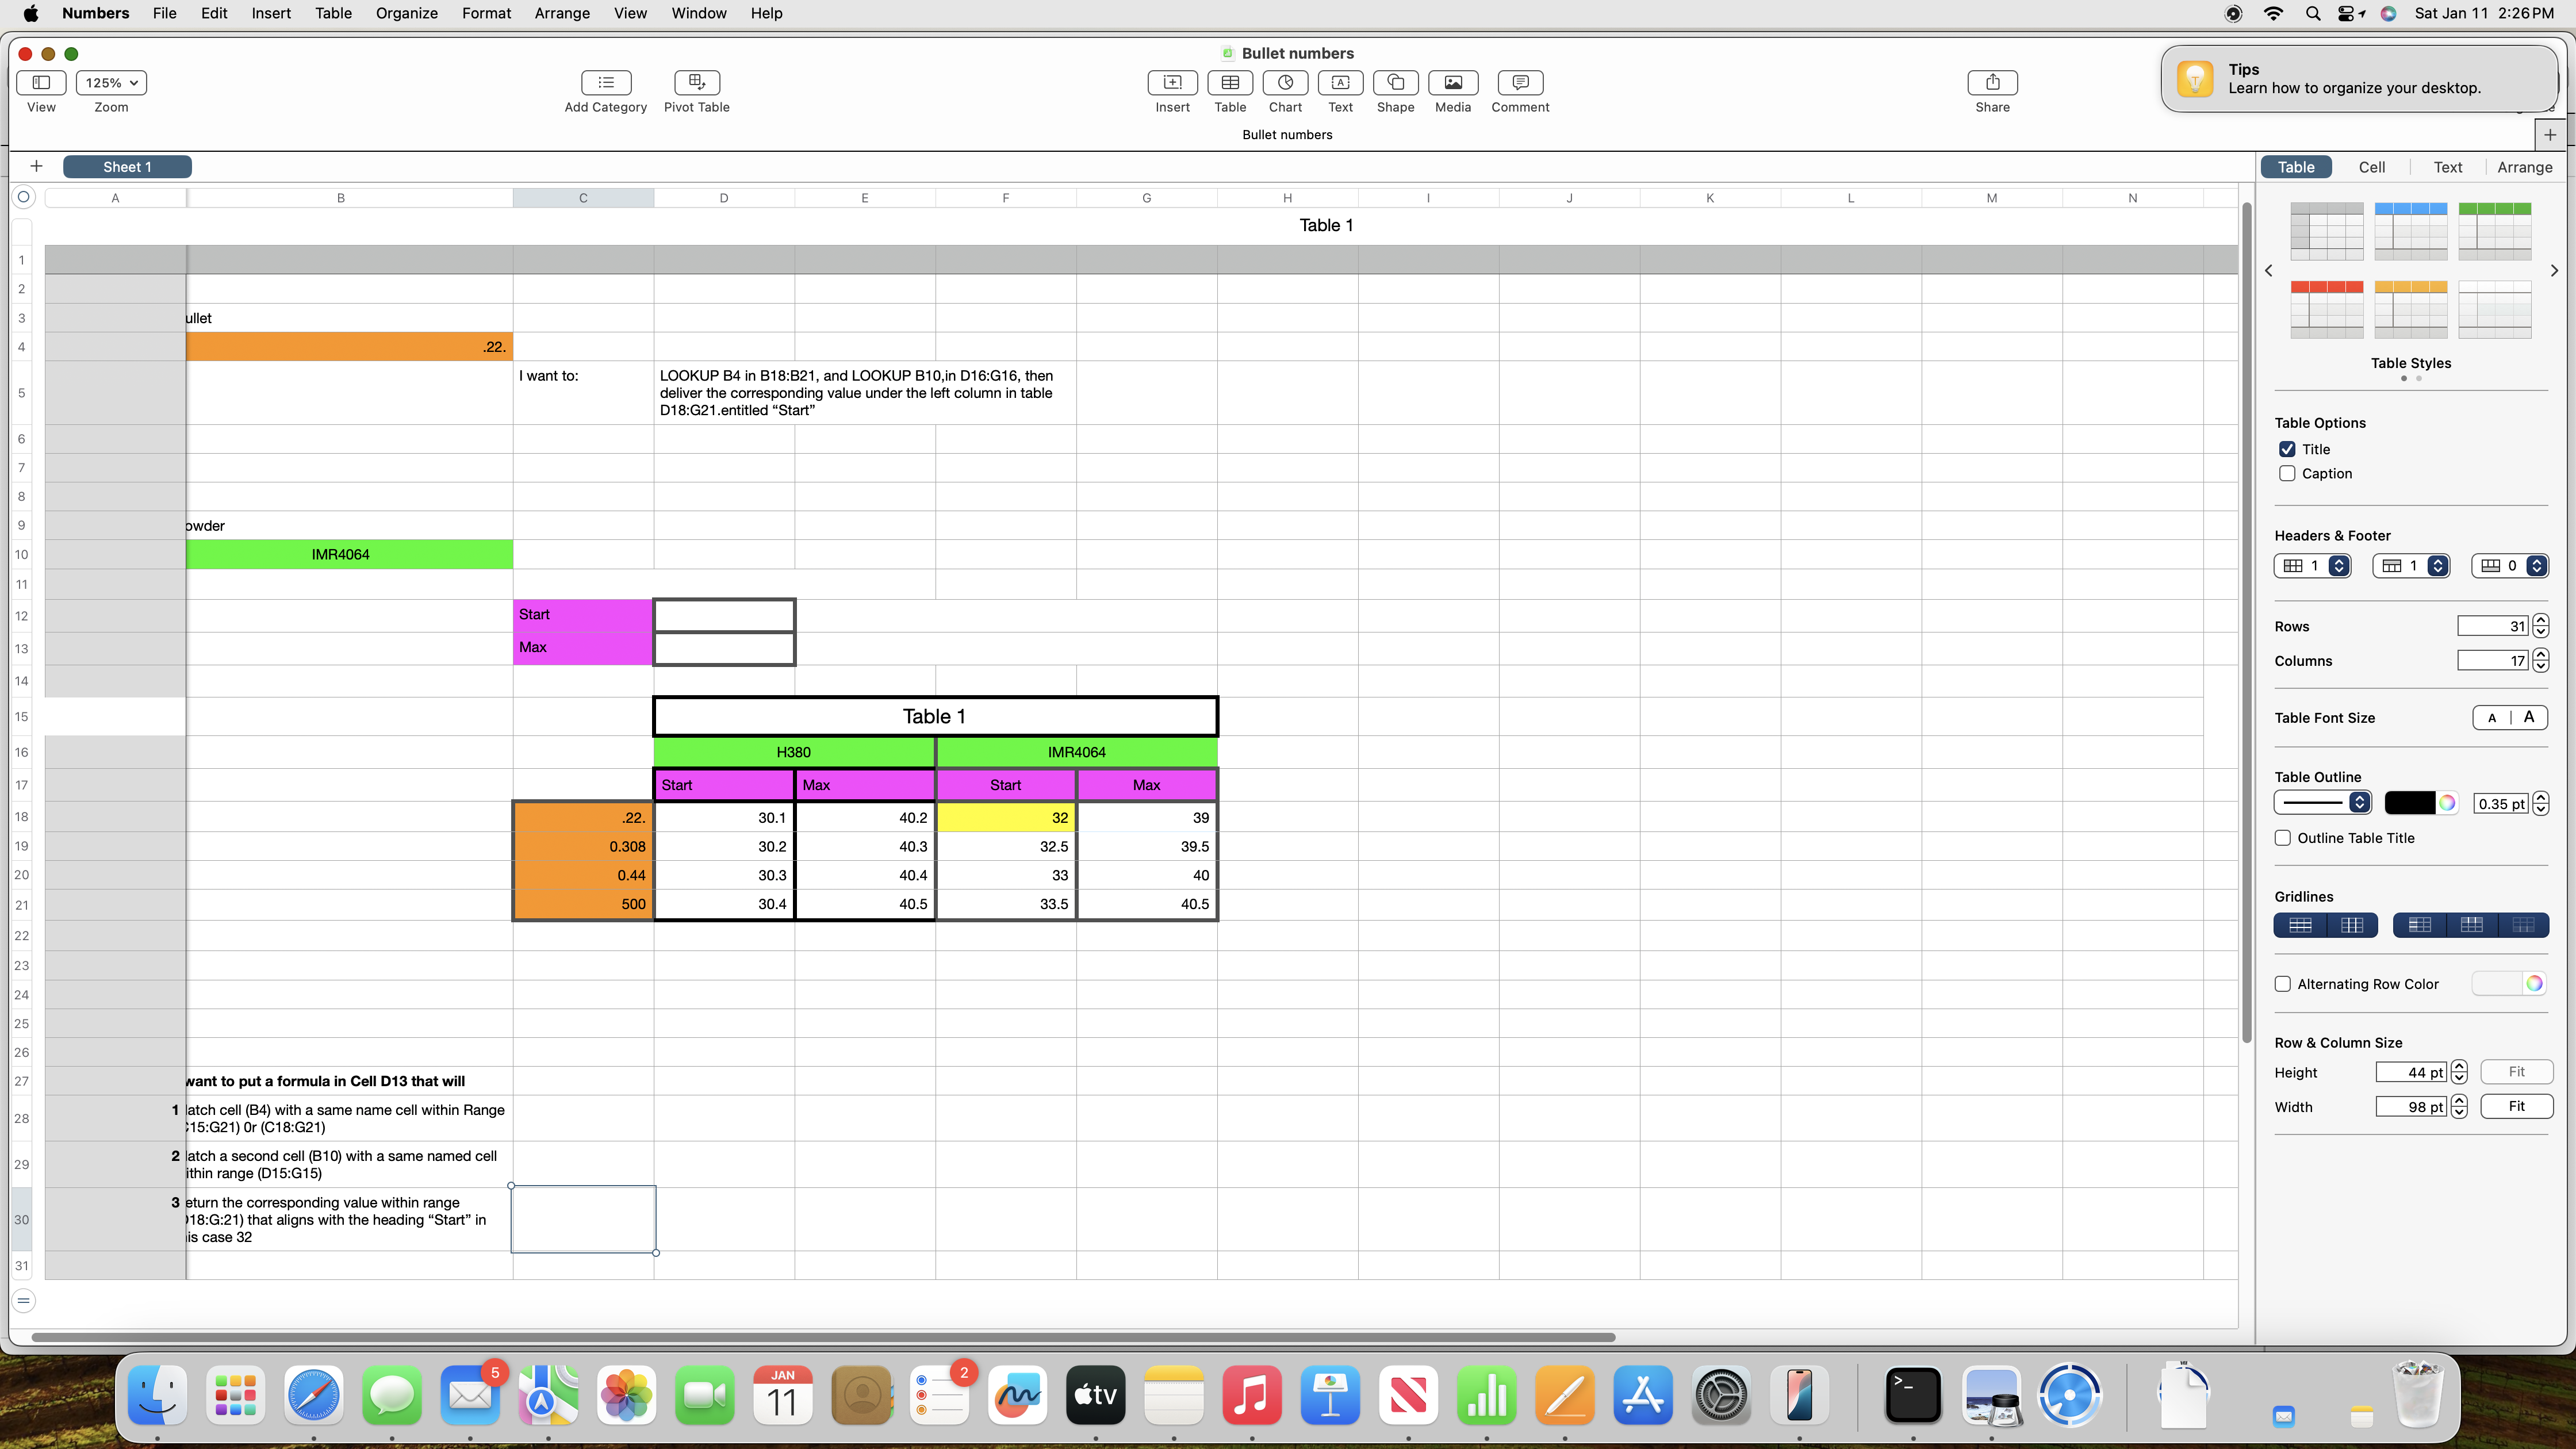Screen dimensions: 2576x1449
Task: Open the Chart insert icon
Action: (x=1285, y=82)
